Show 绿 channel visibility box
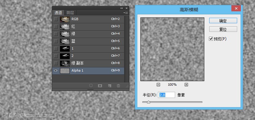This screenshot has width=255, height=120. (56, 34)
